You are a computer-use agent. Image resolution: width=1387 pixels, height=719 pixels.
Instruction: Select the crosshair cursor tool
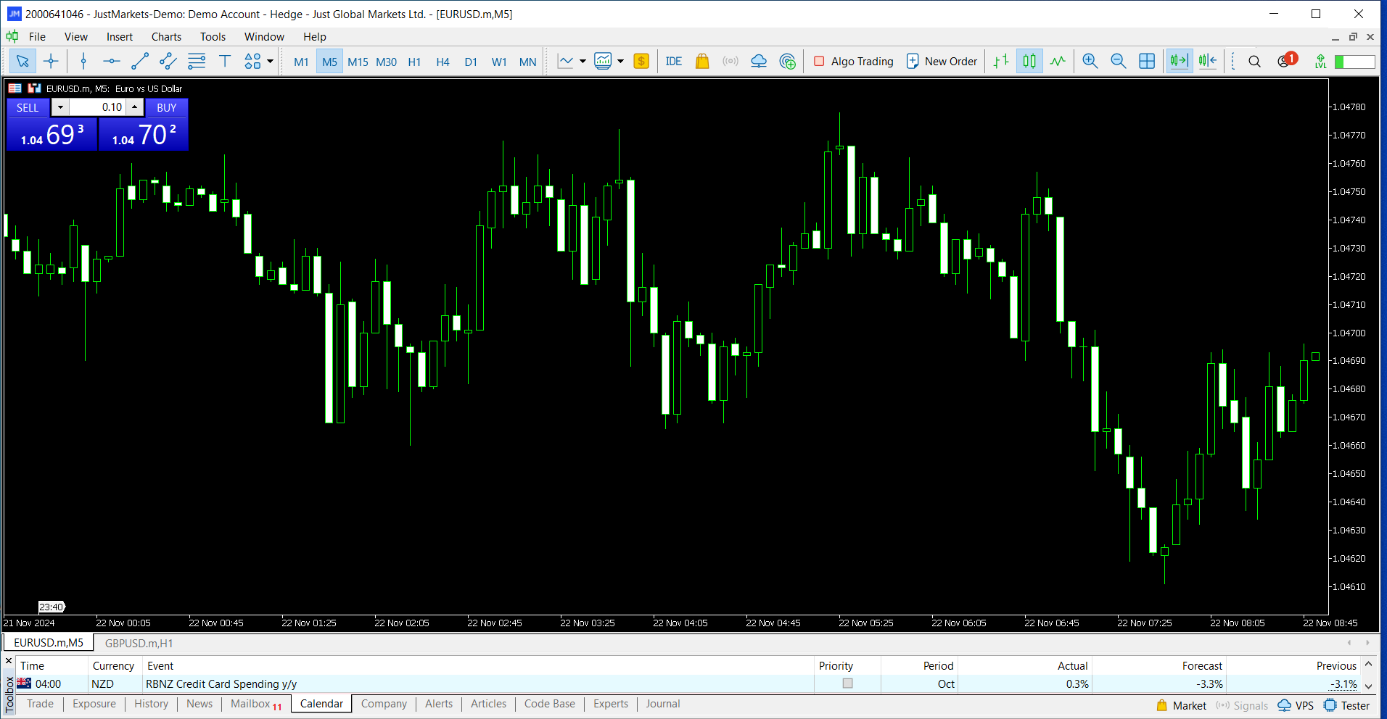tap(51, 62)
